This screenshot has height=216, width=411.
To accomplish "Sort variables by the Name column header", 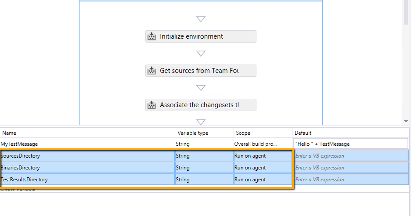I will point(87,133).
